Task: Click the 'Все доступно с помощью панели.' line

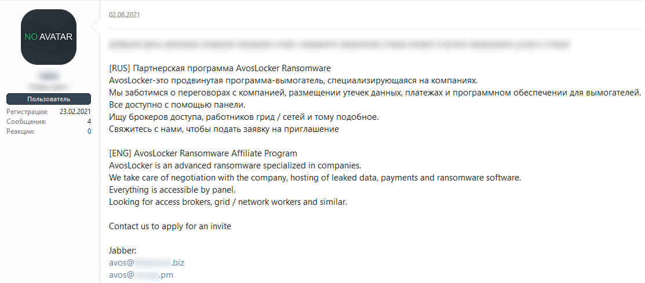Action: pyautogui.click(x=177, y=104)
